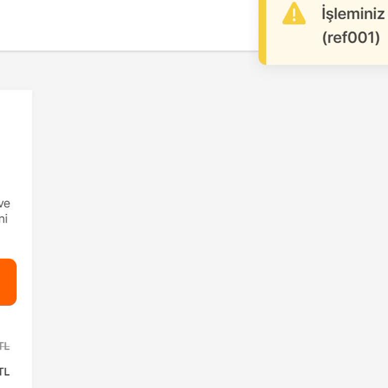Screen dimensions: 388x388
Task: Click the "ni" text in the card
Action: (x=4, y=219)
